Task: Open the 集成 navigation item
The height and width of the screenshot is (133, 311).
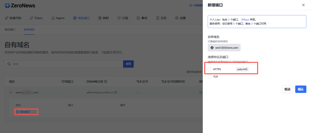Action: 142,18
